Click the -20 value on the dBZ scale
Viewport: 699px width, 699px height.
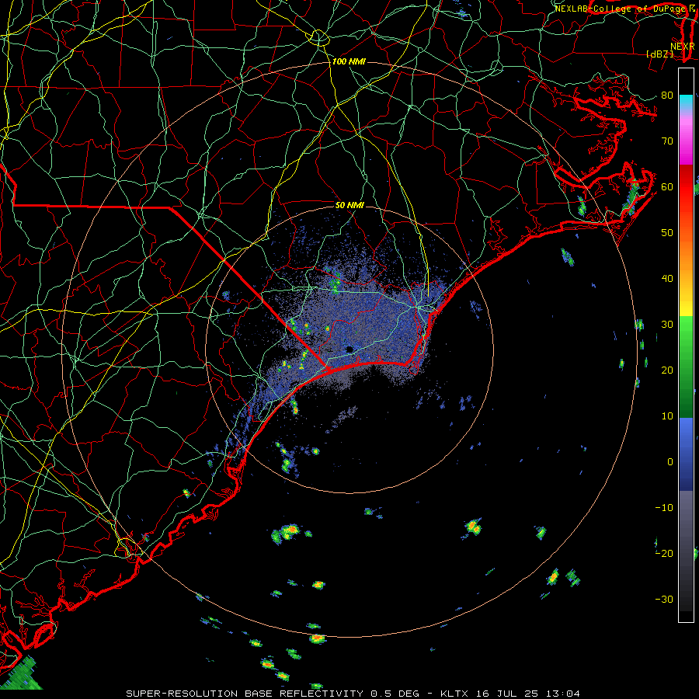click(x=664, y=554)
